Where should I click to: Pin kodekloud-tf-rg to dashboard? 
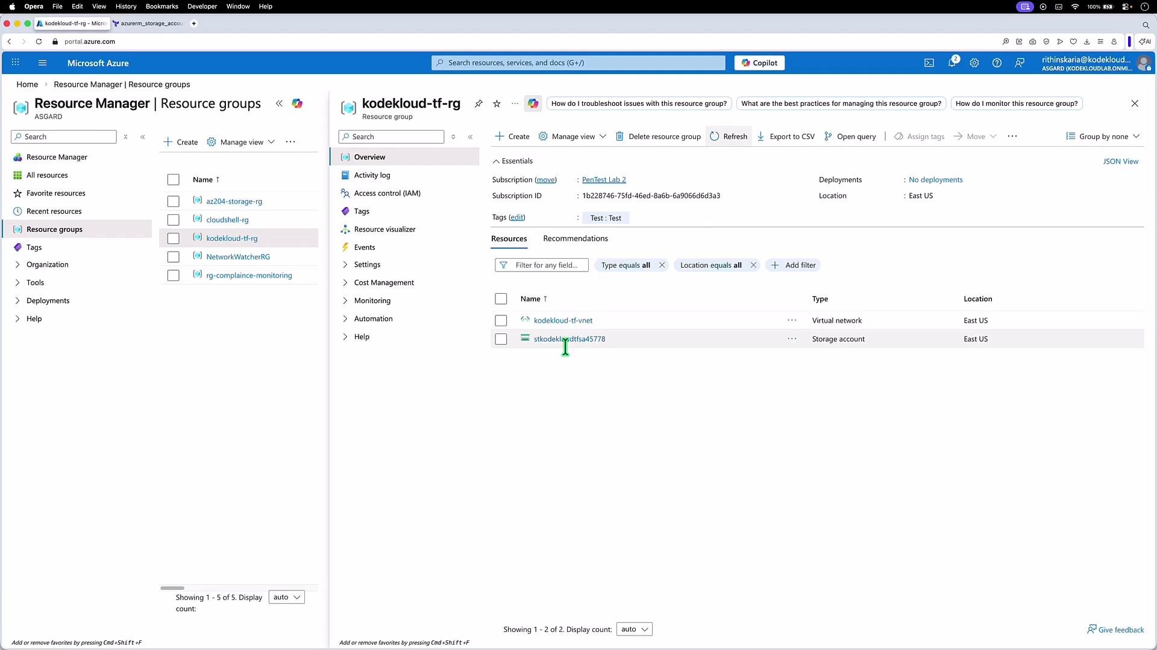click(478, 104)
